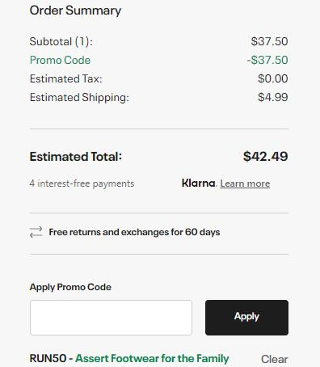Click the black Apply button
The height and width of the screenshot is (367, 320).
pyautogui.click(x=246, y=318)
